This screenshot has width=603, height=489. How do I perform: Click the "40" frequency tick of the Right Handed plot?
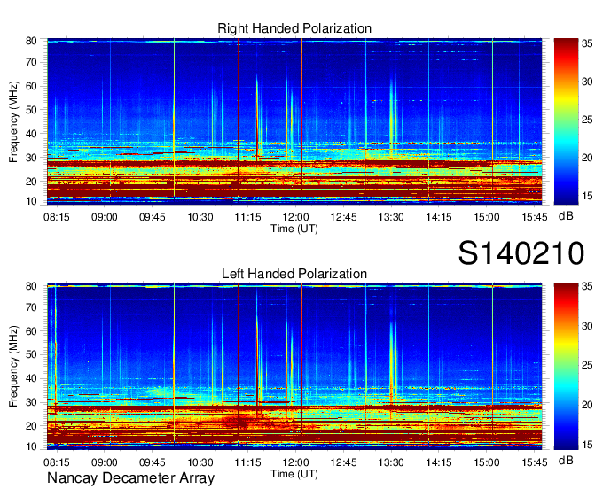(31, 134)
